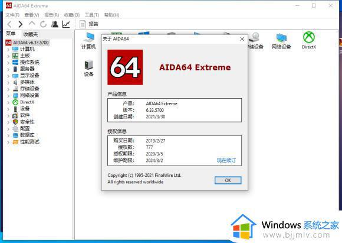Click the maintenance expiry date 2024/3/2
Image resolution: width=342 pixels, height=243 pixels.
pos(154,160)
